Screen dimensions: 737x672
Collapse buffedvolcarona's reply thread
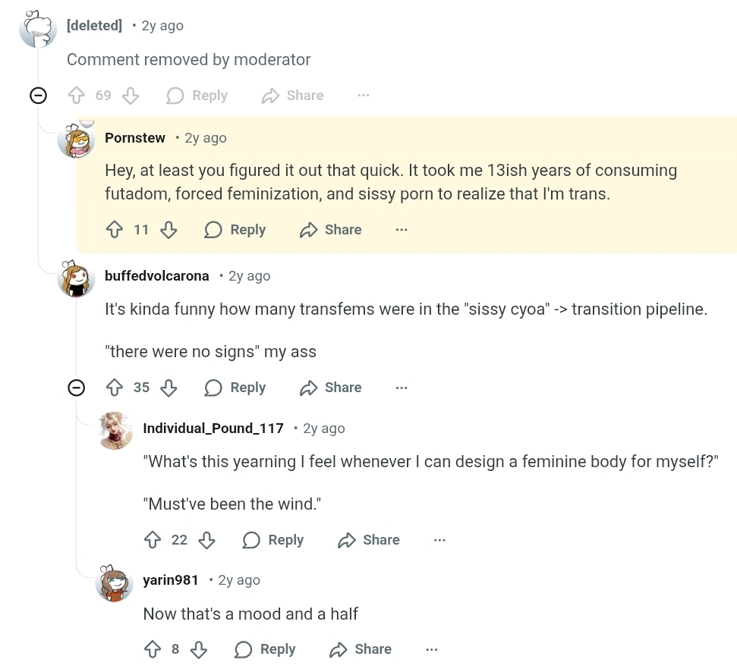(76, 388)
